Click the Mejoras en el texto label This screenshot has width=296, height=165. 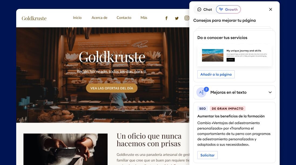tap(228, 92)
